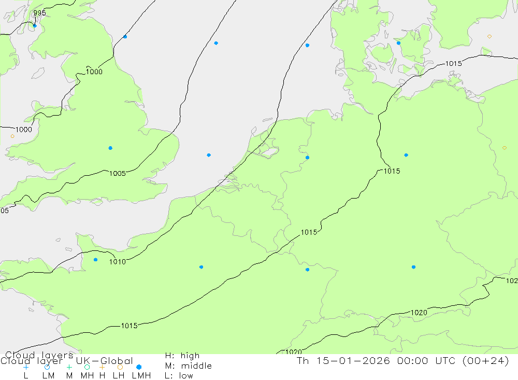Click the 1005 isobar label over southern England
The height and width of the screenshot is (380, 518).
(x=118, y=174)
